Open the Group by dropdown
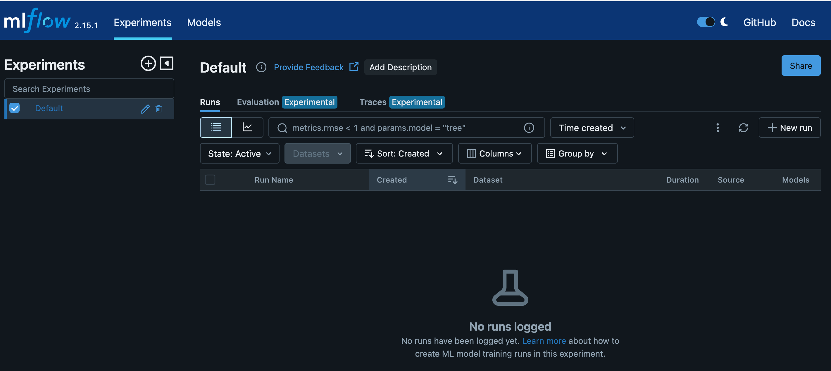This screenshot has width=831, height=371. (x=577, y=154)
